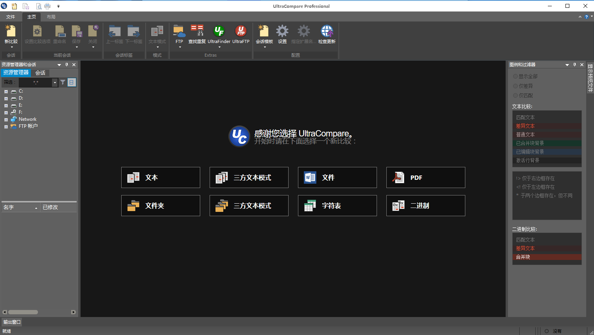Viewport: 594px width, 335px height.
Task: Launch UltraFinder from the ribbon
Action: pyautogui.click(x=219, y=32)
